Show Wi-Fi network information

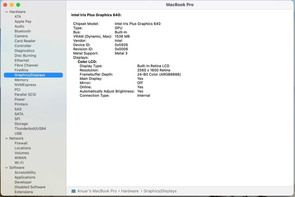[19, 163]
